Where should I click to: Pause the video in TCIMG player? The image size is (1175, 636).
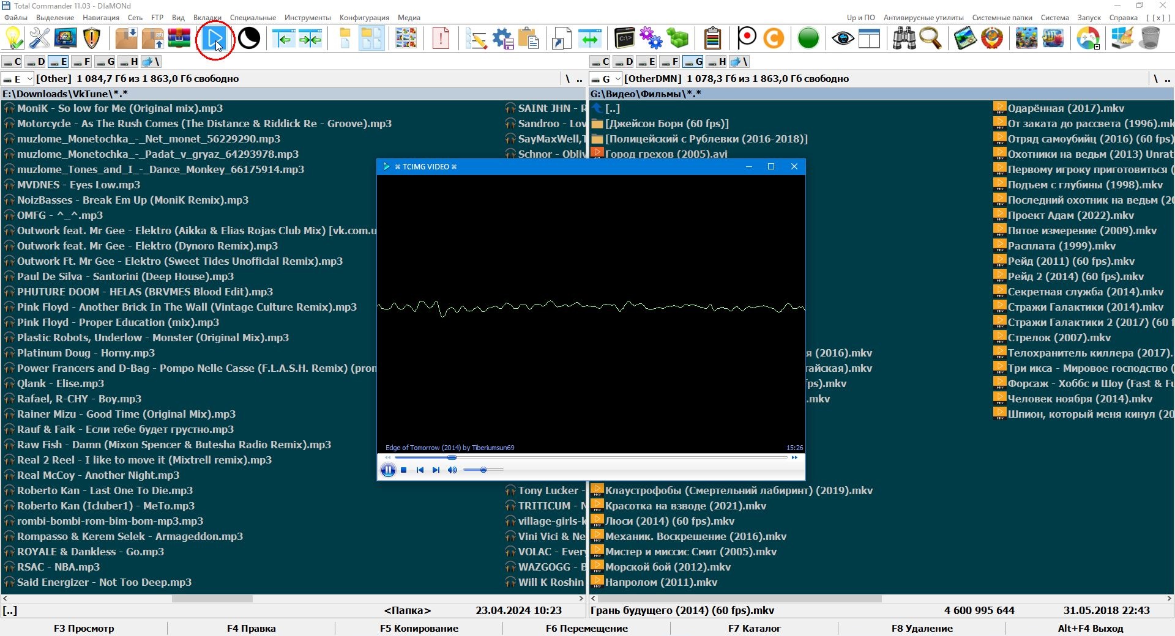(388, 470)
